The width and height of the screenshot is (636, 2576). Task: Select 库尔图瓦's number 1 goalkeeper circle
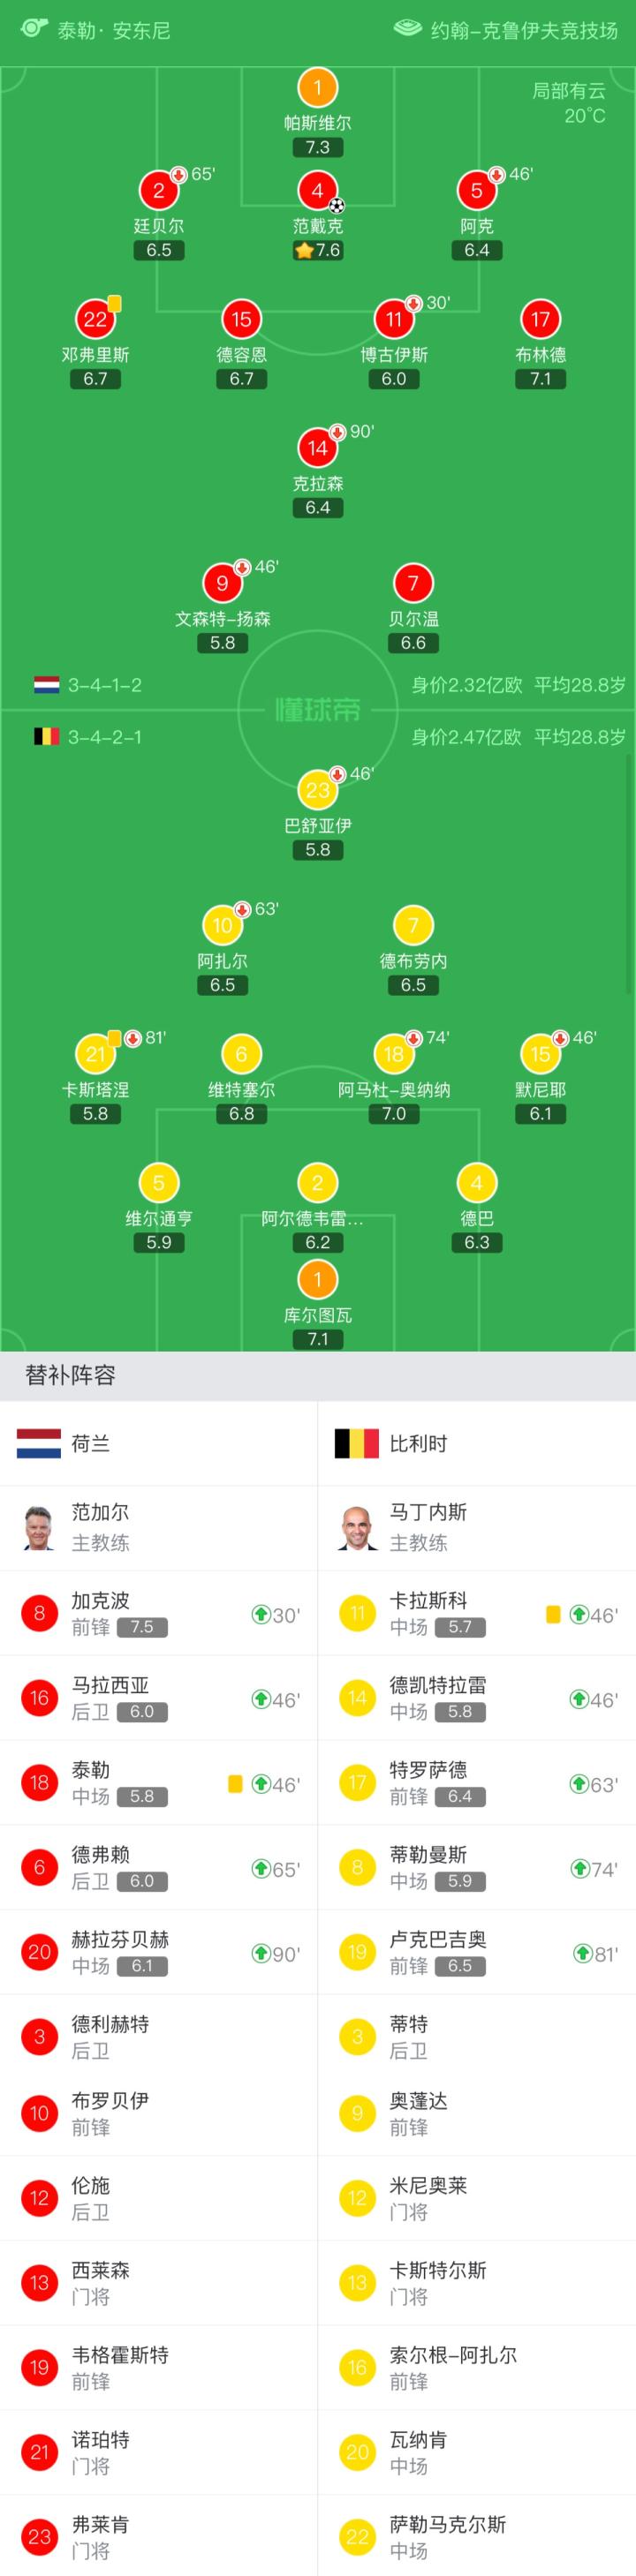tap(318, 1279)
